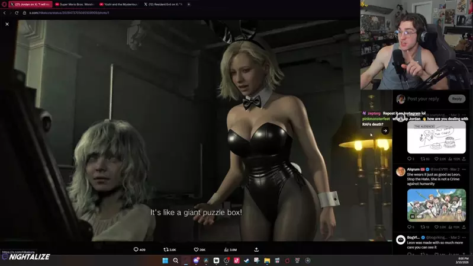
Task: Open the Resident Evil on X tab
Action: tap(163, 4)
